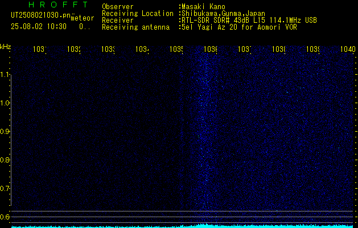Click the 1038 time axis marker
The width and height of the screenshot is (358, 228).
click(x=279, y=49)
